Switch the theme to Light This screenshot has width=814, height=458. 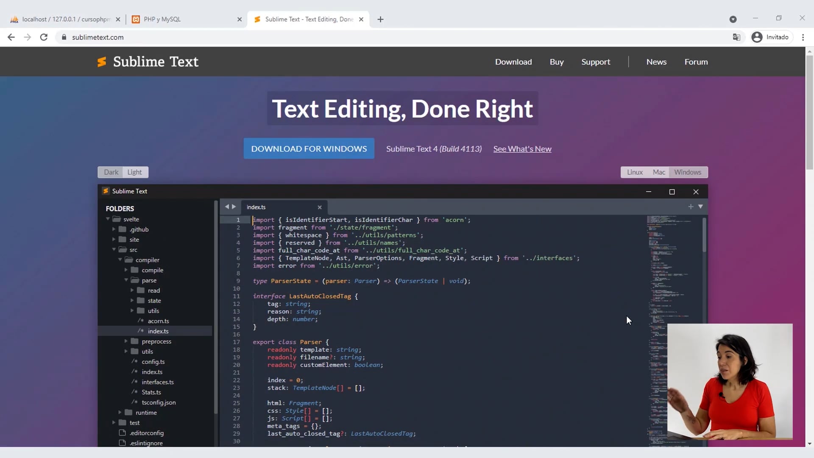tap(134, 172)
